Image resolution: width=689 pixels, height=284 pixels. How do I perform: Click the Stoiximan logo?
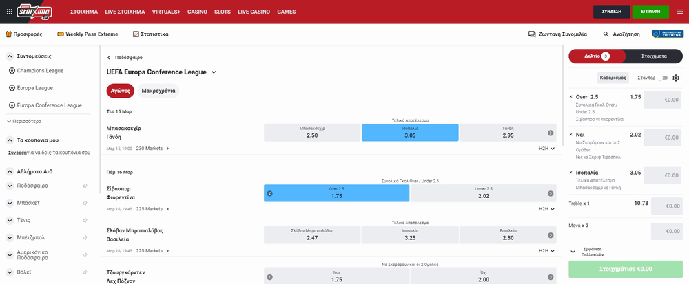pyautogui.click(x=34, y=12)
